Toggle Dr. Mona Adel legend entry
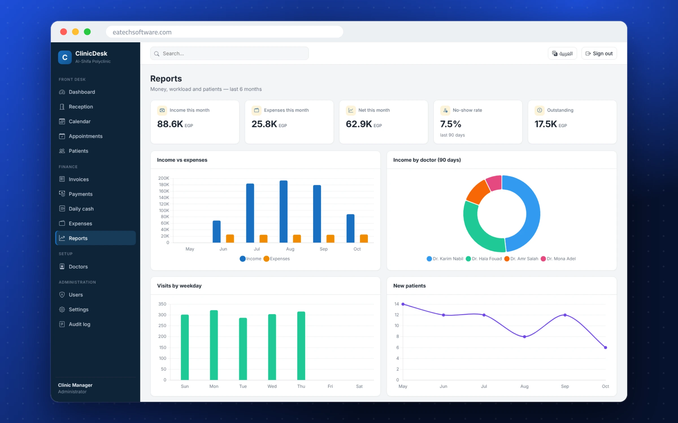678x423 pixels. [558, 259]
